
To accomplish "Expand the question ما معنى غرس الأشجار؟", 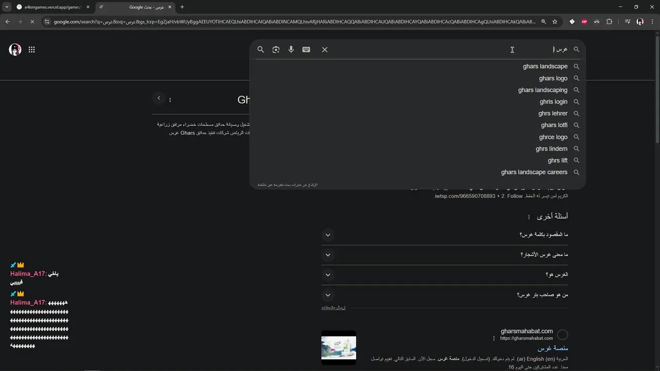I will [x=444, y=255].
